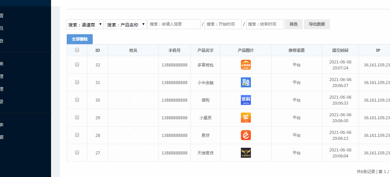
Task: Check the checkbox for row ID 32
Action: 77,65
